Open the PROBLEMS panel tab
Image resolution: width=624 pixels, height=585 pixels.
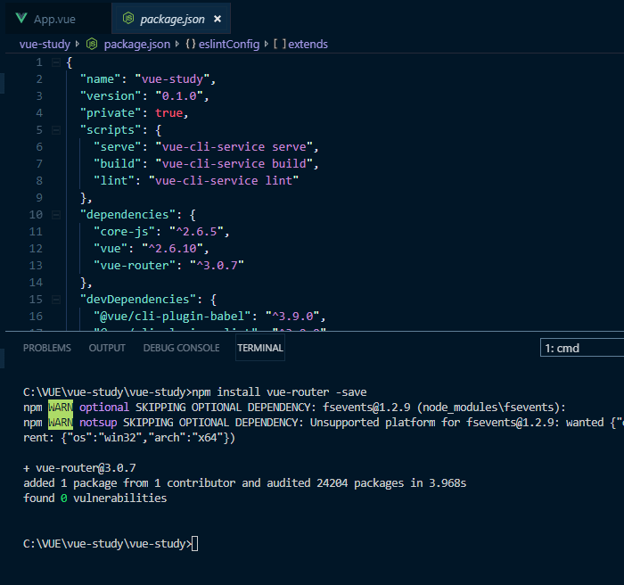47,348
